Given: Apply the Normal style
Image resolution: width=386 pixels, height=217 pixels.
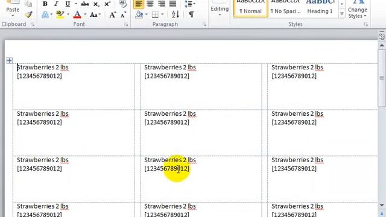Looking at the screenshot, I should (x=250, y=8).
